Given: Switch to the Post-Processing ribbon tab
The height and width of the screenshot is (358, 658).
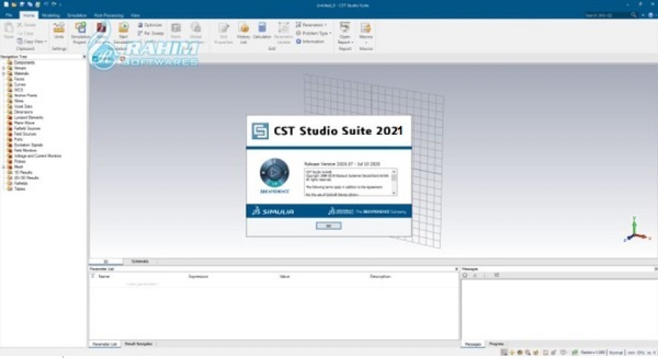Looking at the screenshot, I should [109, 15].
